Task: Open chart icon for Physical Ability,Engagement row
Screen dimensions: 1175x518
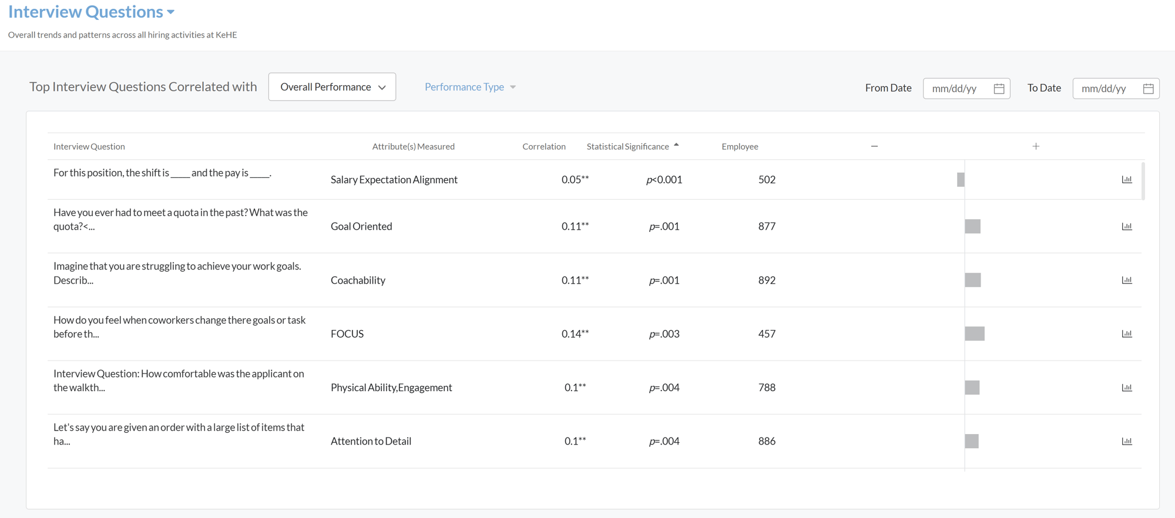Action: tap(1126, 388)
